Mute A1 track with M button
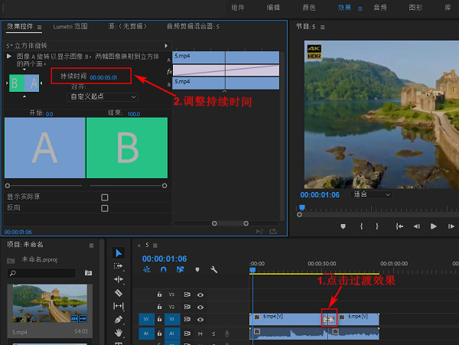This screenshot has width=459, height=345. click(x=200, y=334)
